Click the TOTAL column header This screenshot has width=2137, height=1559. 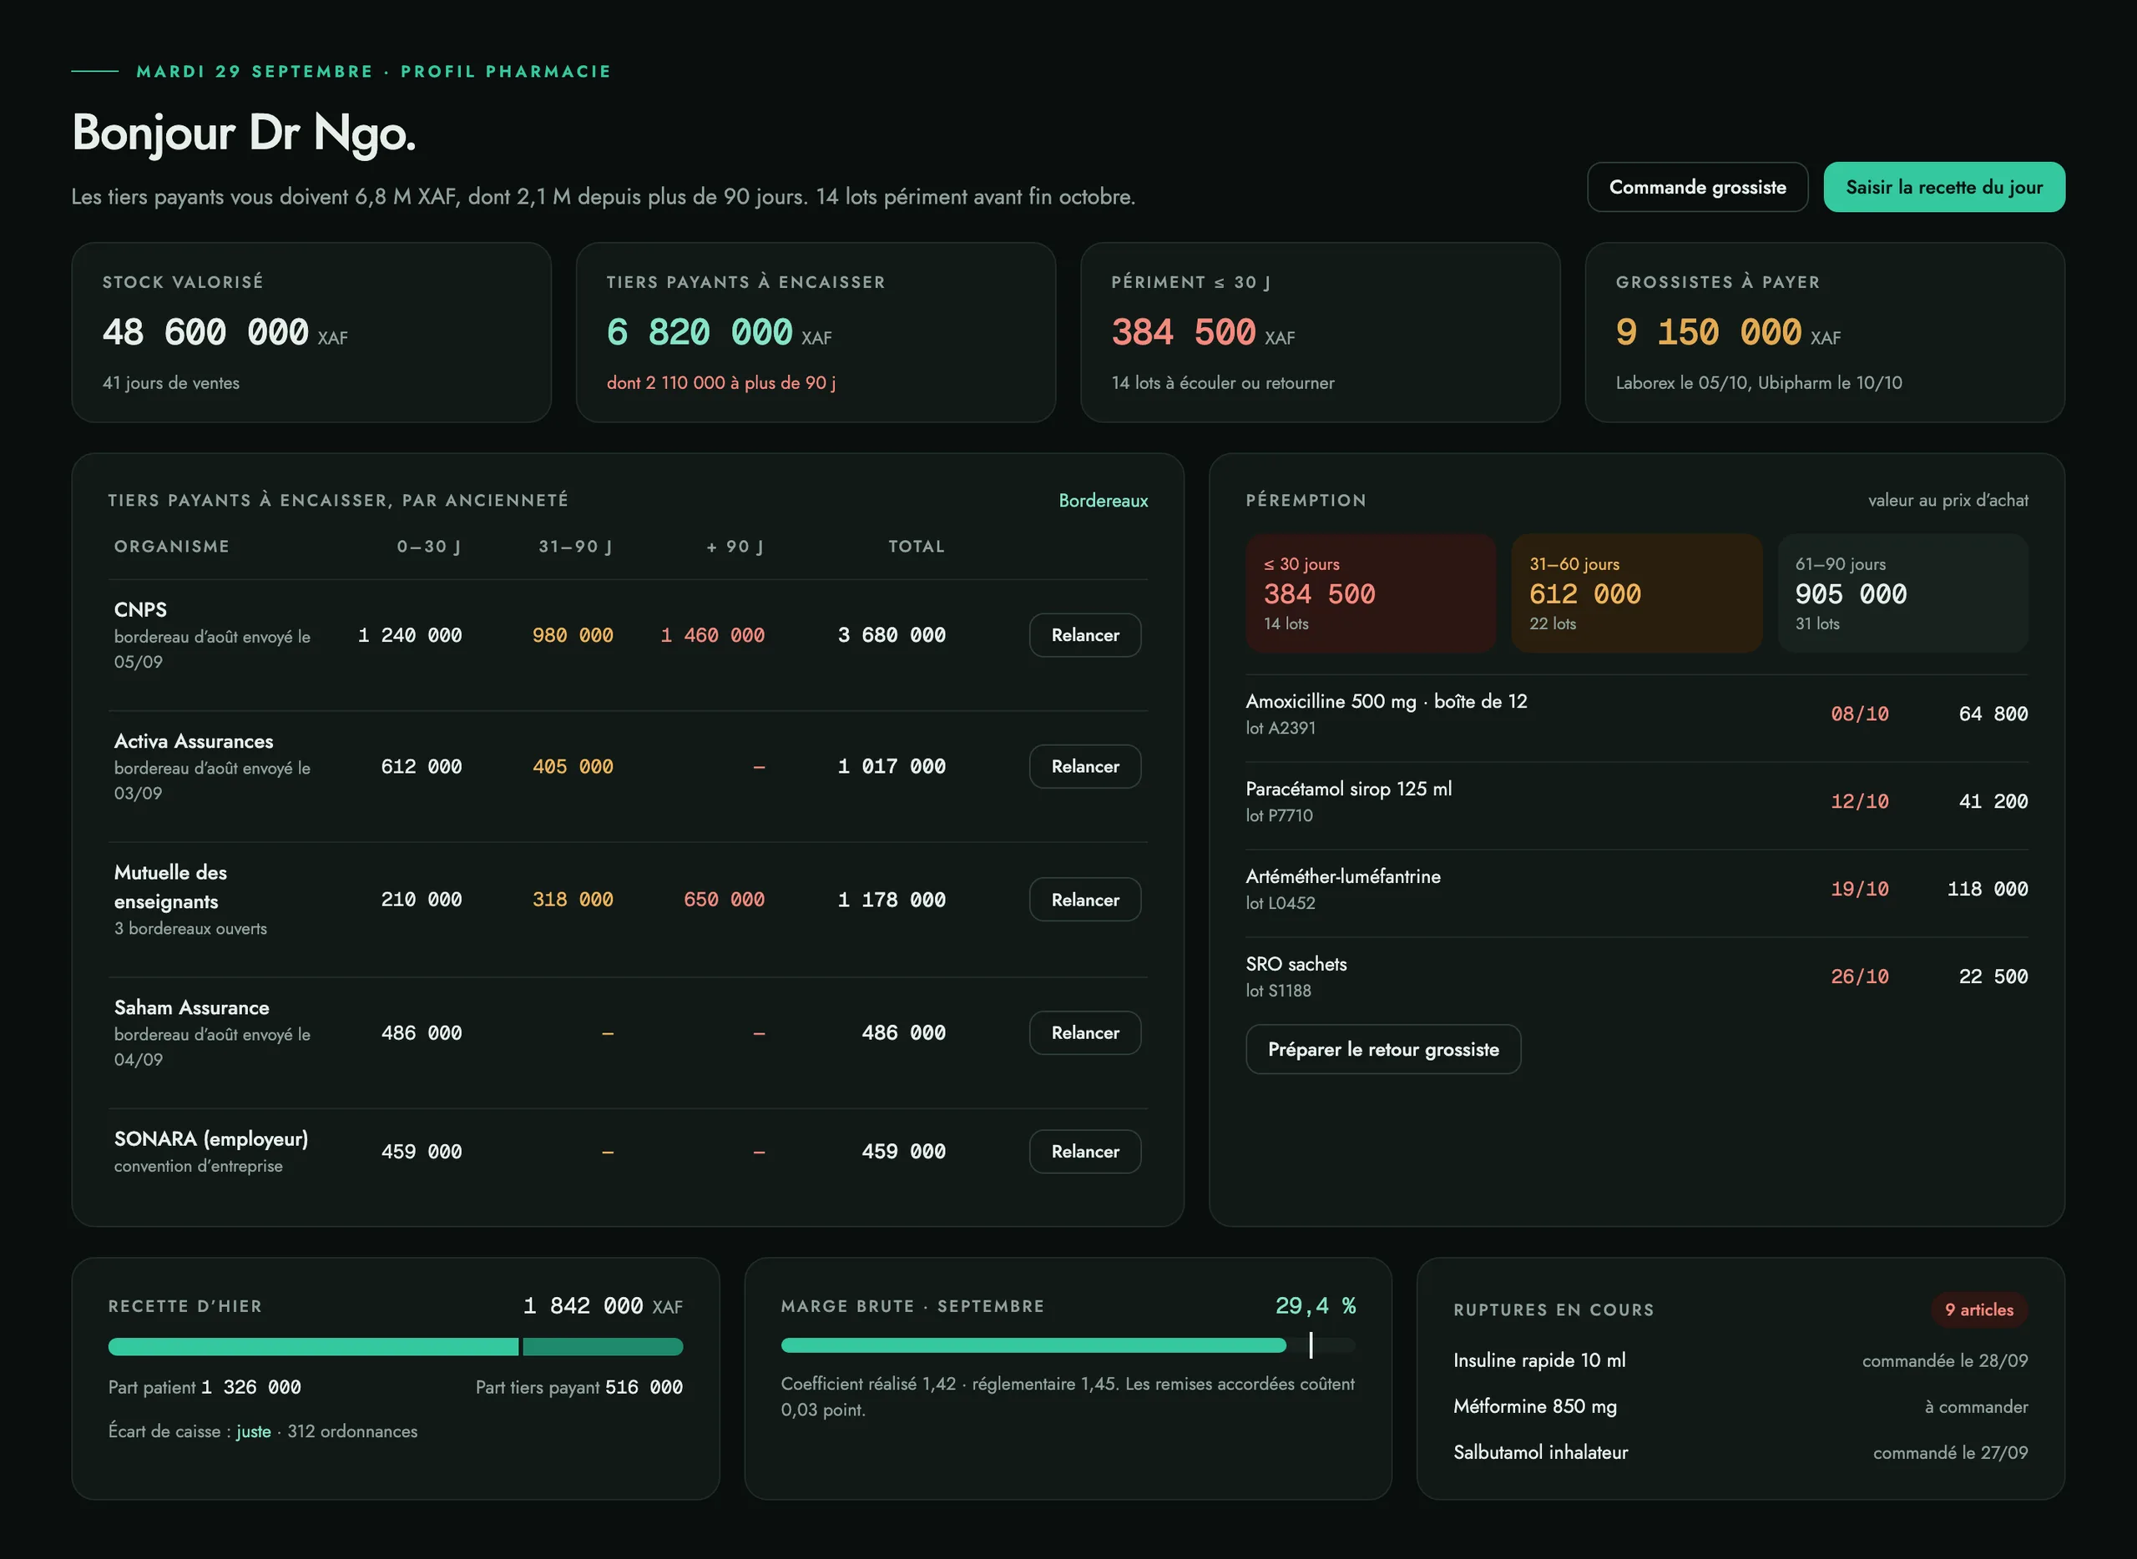point(916,547)
